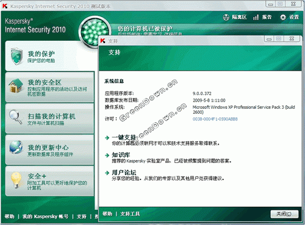Open the 设置 text link
Image resolution: width=305 pixels, height=225 pixels.
pyautogui.click(x=294, y=17)
